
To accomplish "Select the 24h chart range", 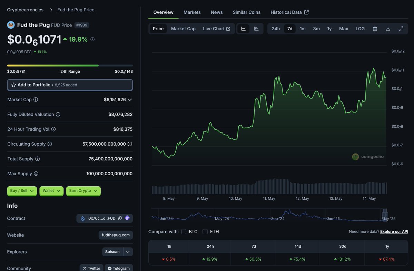I will 276,29.
